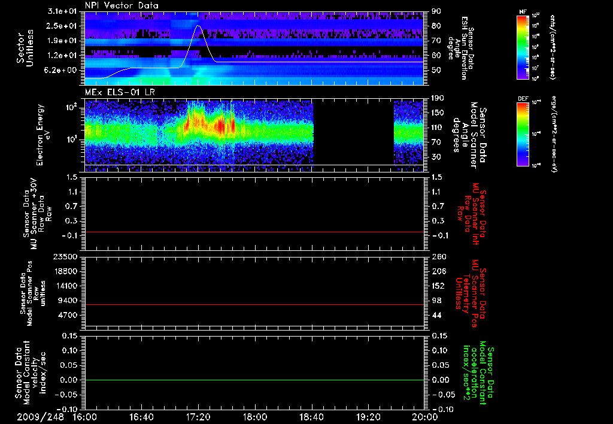613x424 pixels.
Task: Select the 2009/248 date label
Action: pyautogui.click(x=40, y=417)
